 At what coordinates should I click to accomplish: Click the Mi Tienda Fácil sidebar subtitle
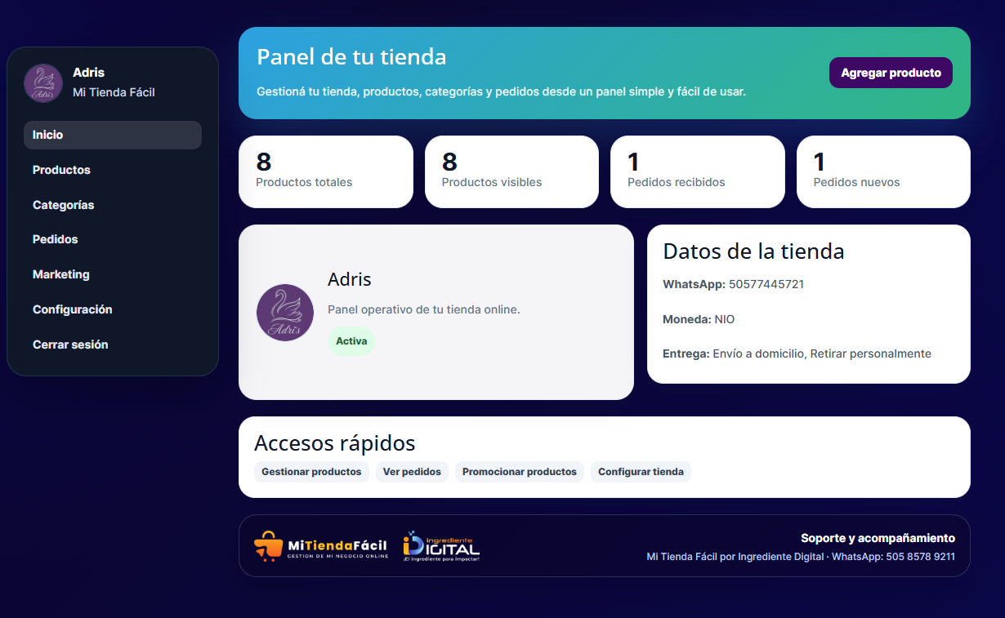114,92
